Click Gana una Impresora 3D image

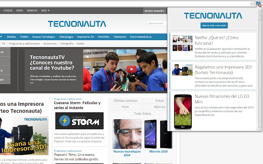pyautogui.click(x=24, y=136)
